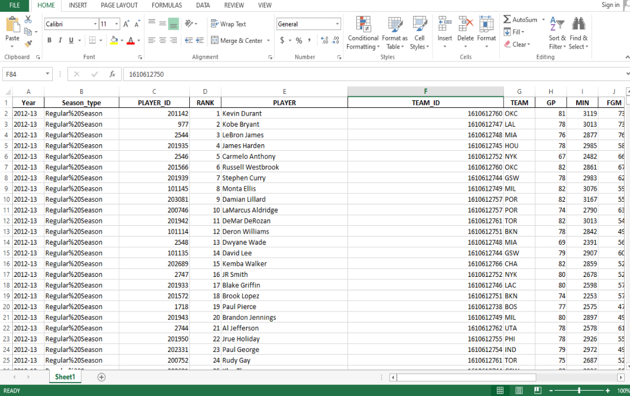Open the Clear dropdown
Screen dimensions: 630x396
coord(517,44)
